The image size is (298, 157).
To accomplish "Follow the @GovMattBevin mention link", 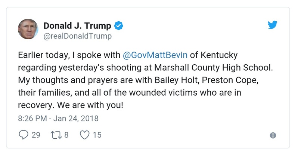I will [155, 55].
